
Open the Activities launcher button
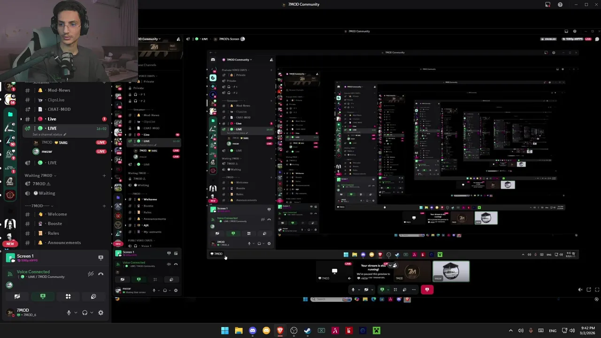pos(68,296)
